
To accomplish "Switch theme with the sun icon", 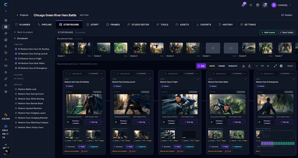I will (x=251, y=5).
